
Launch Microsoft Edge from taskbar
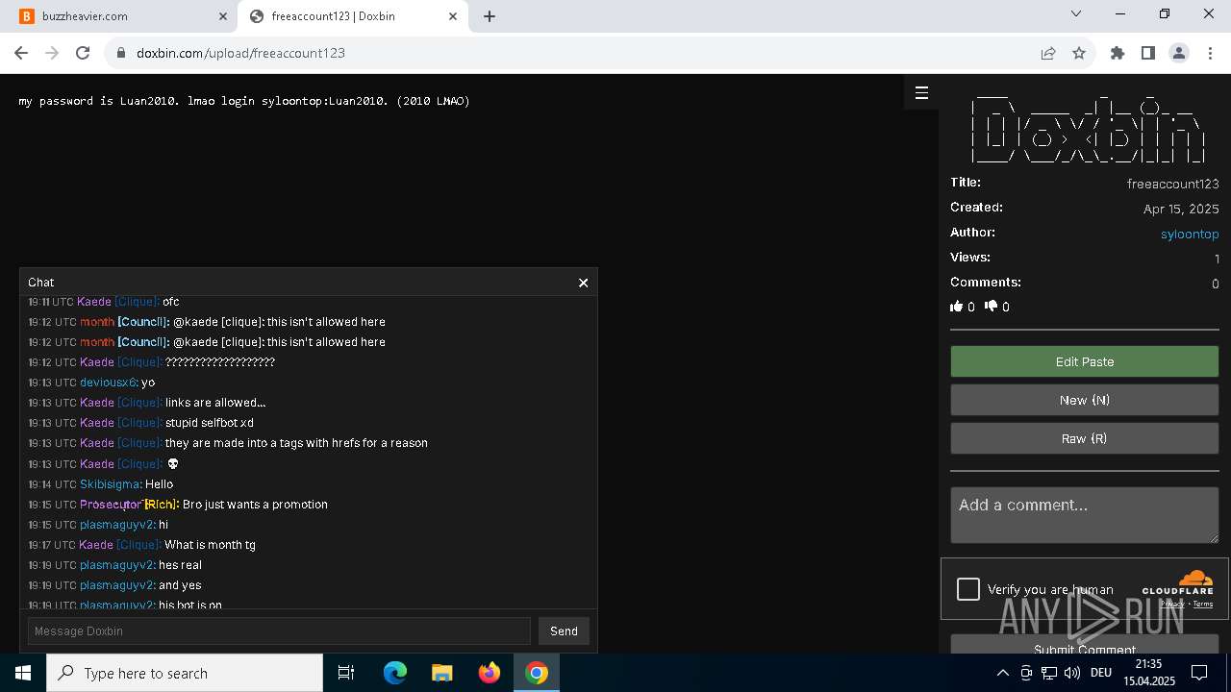[x=395, y=673]
